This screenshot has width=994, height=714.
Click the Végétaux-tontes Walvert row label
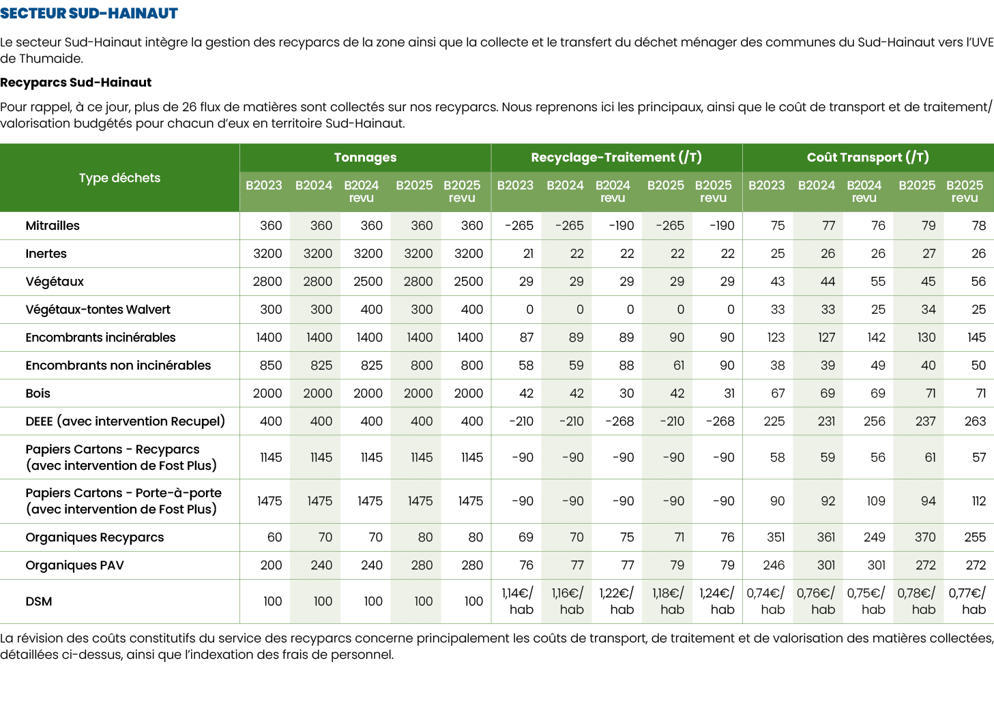(98, 310)
